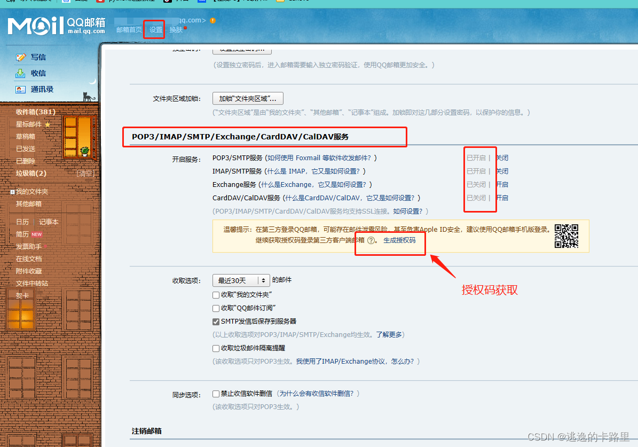
Task: Open 为什么会有收信软件删信 link
Action: tap(317, 394)
